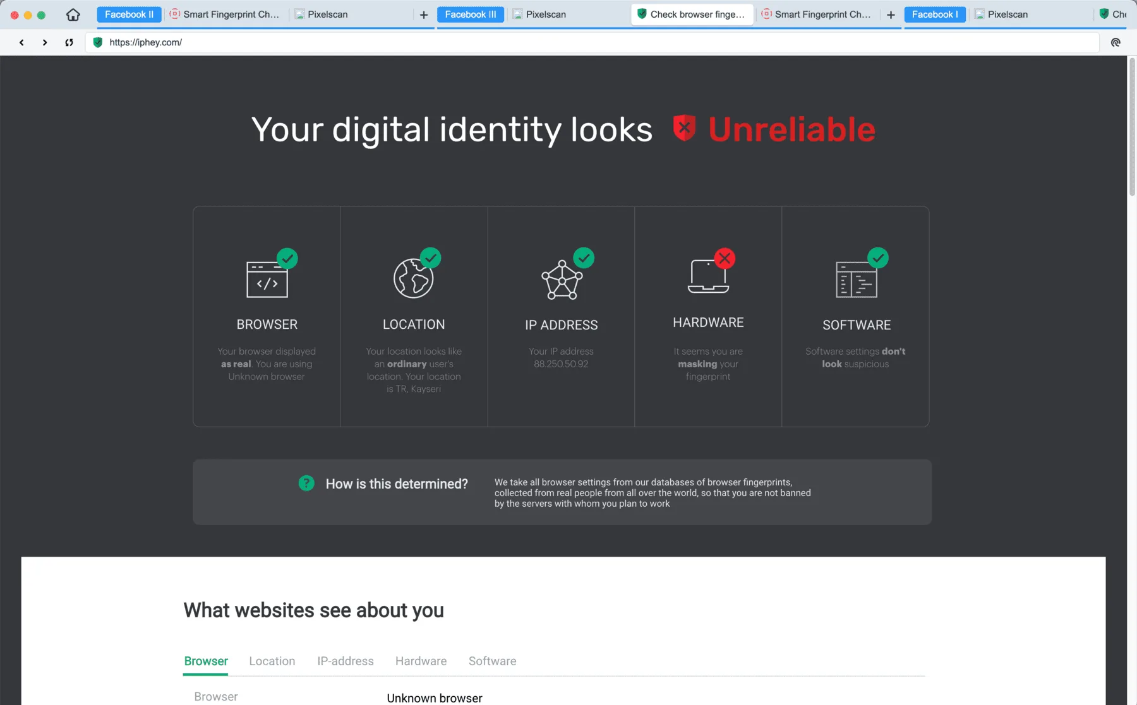Select the Software tab in details section
Viewport: 1137px width, 705px height.
[x=493, y=661]
